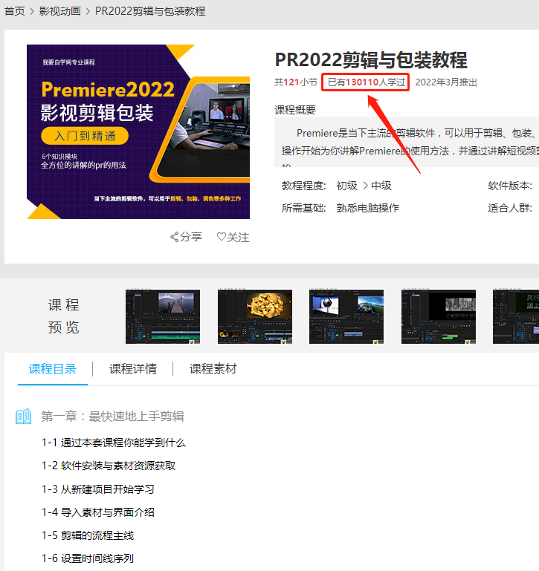Click the course summary paragraph starting with Premiere

click(407, 142)
